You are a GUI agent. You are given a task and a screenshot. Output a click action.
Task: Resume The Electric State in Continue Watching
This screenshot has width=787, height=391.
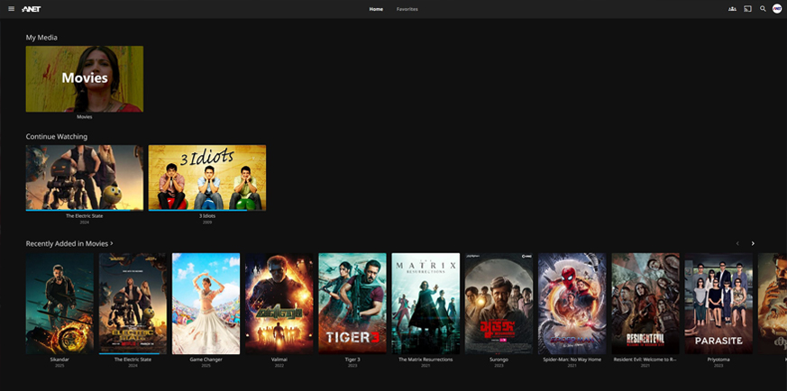tap(84, 177)
